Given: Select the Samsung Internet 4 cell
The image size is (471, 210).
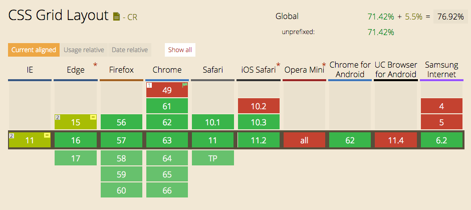Looking at the screenshot, I should click(x=441, y=106).
